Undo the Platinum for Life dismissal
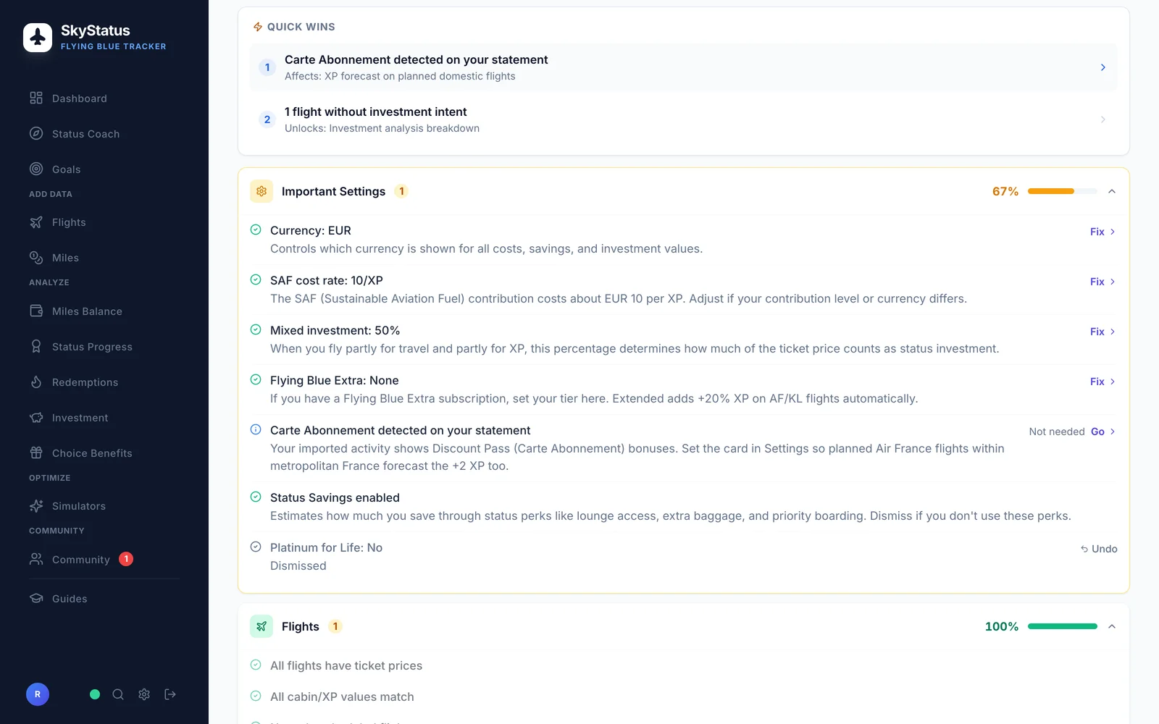This screenshot has width=1159, height=724. [1099, 549]
